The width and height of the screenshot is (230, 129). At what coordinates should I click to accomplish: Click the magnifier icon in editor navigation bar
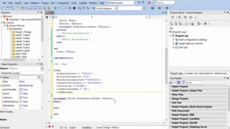(149, 17)
